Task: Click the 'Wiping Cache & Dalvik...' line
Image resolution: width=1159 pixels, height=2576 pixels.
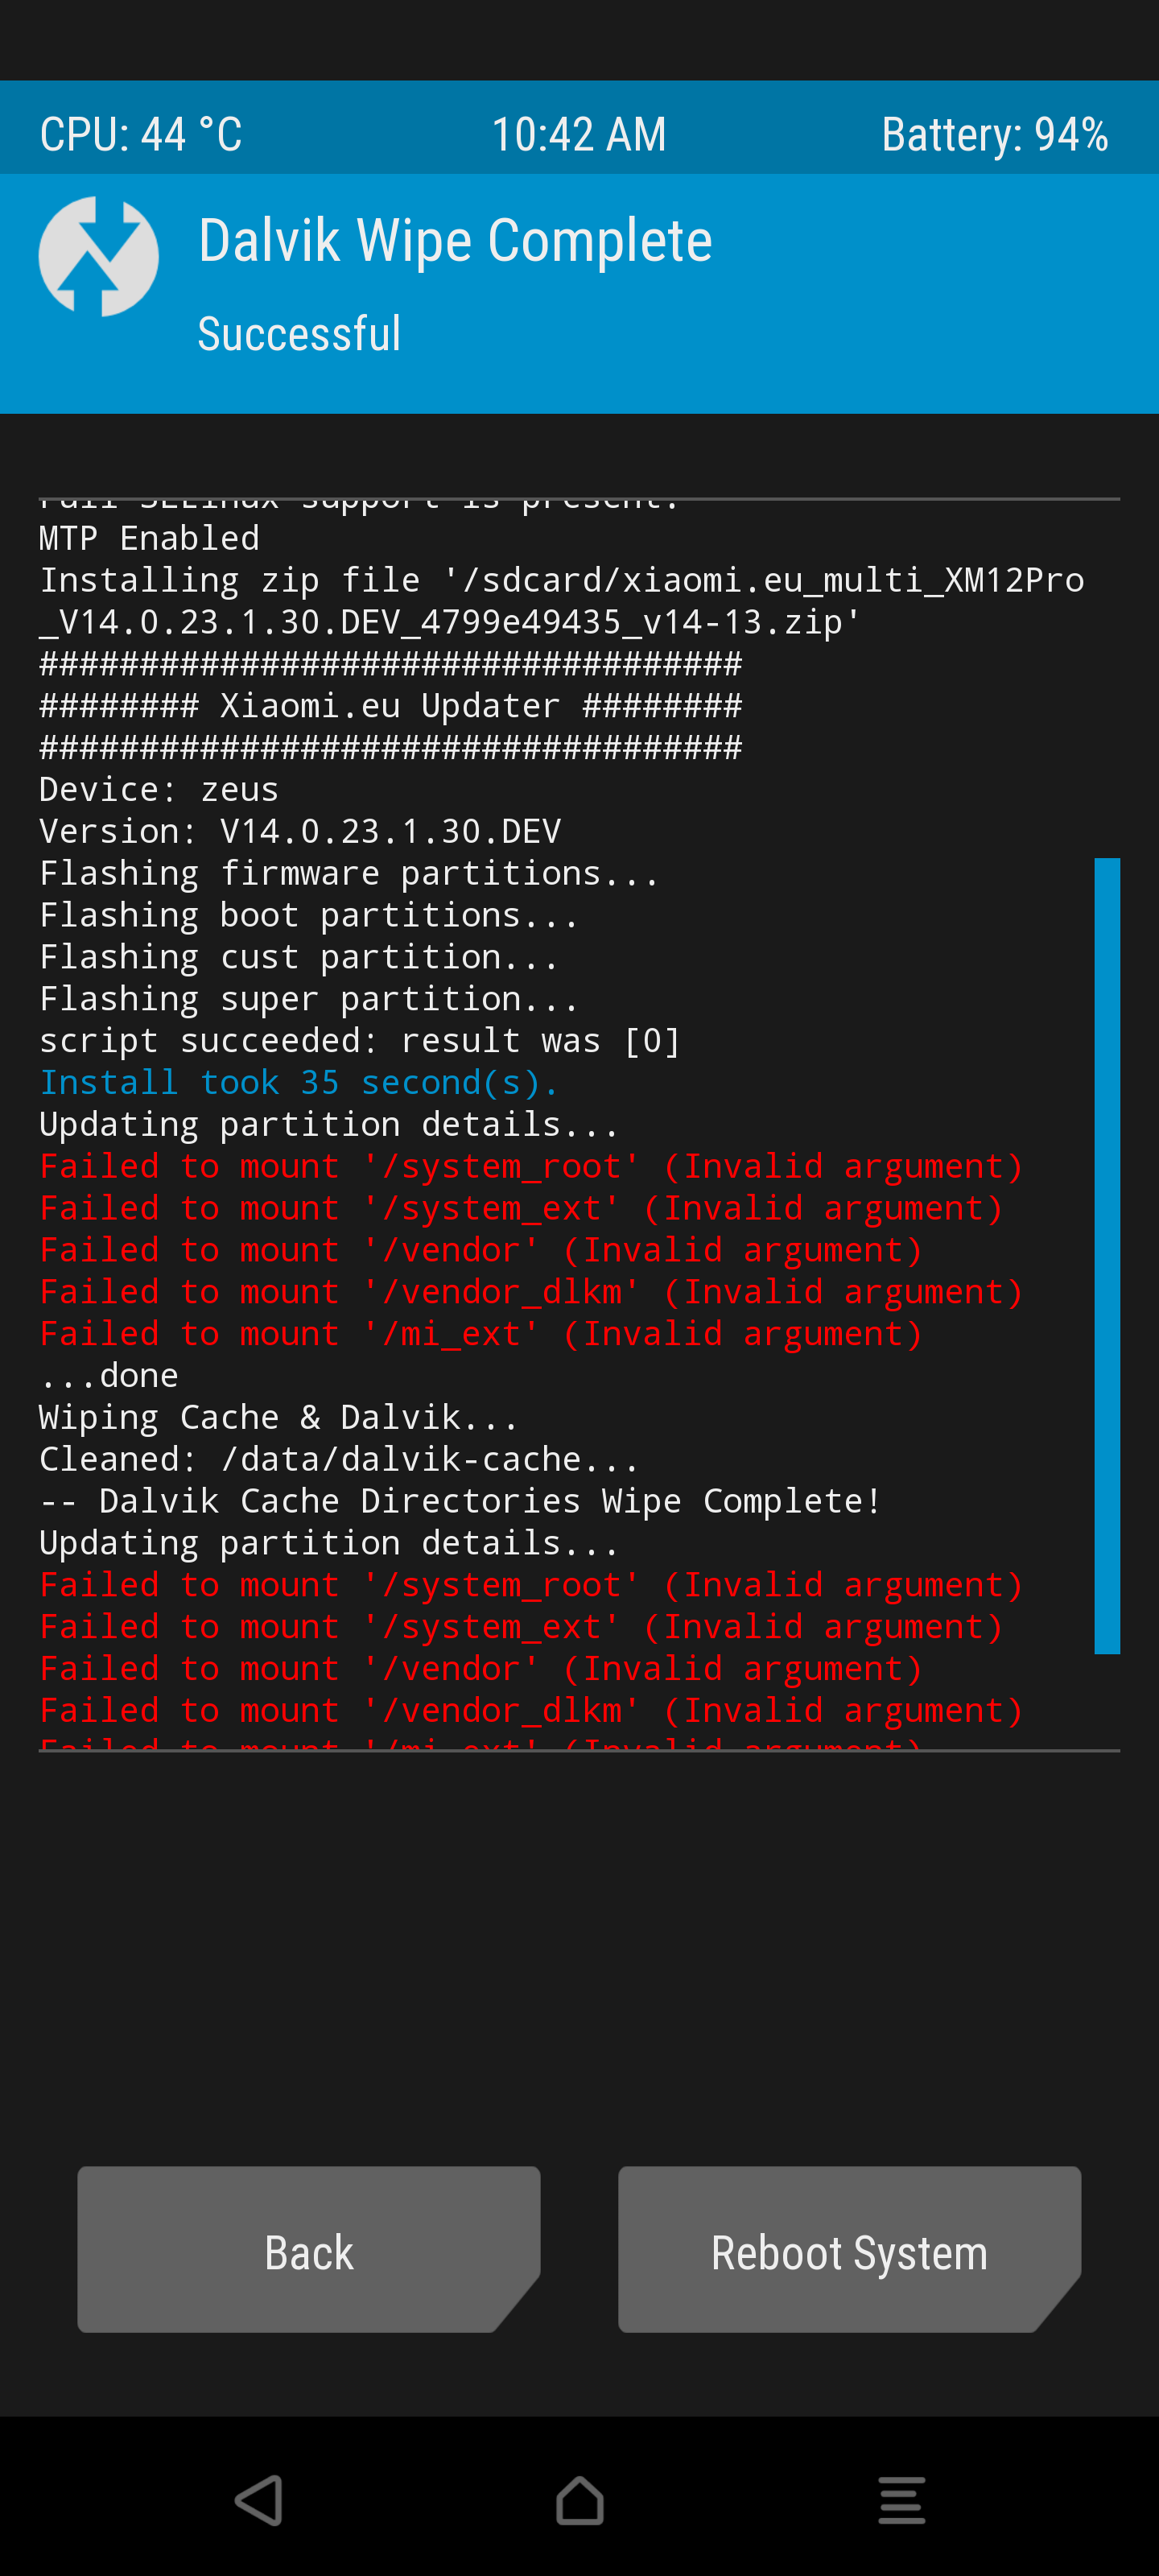Action: coord(279,1417)
